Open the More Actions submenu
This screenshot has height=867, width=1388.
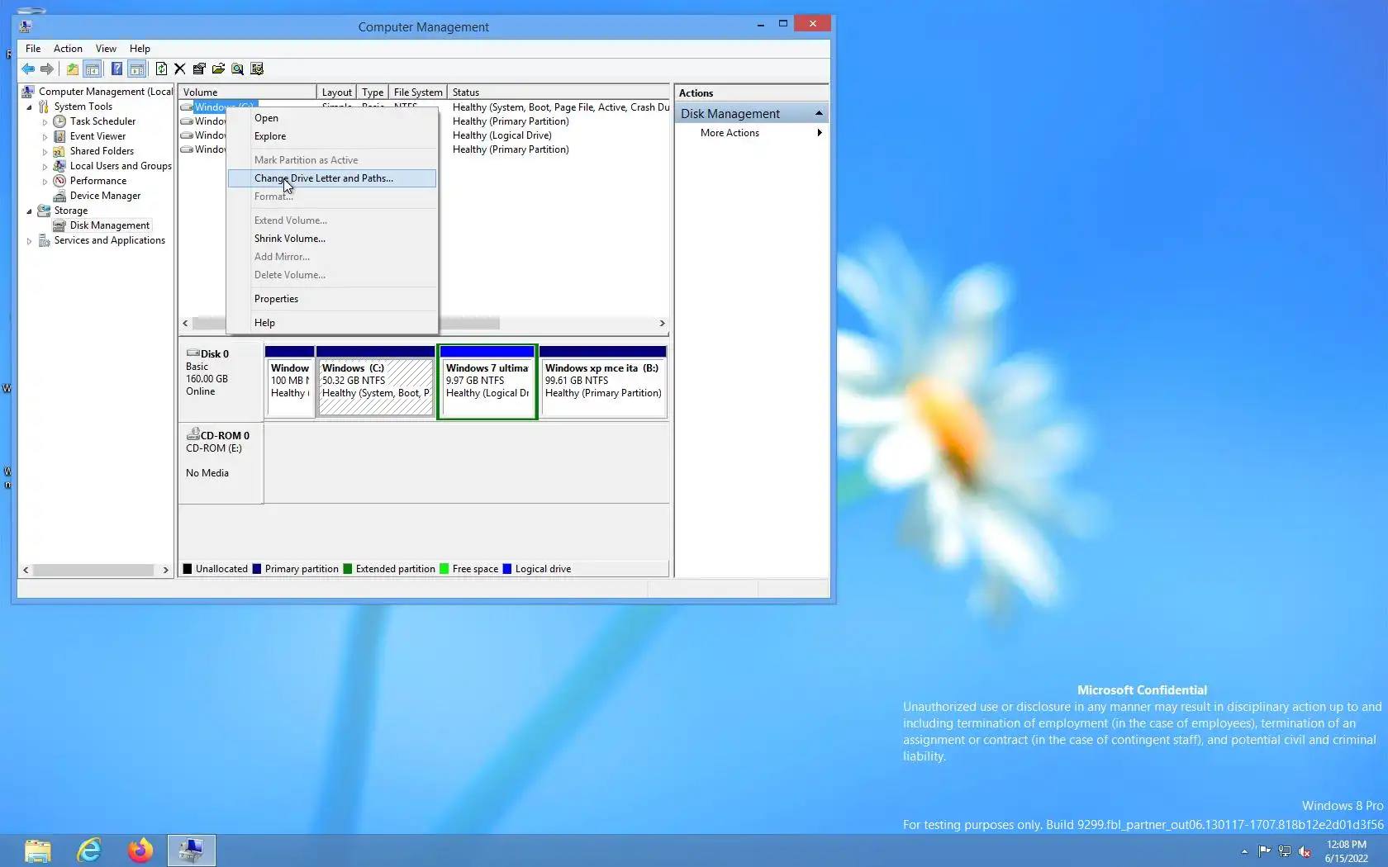(751, 133)
